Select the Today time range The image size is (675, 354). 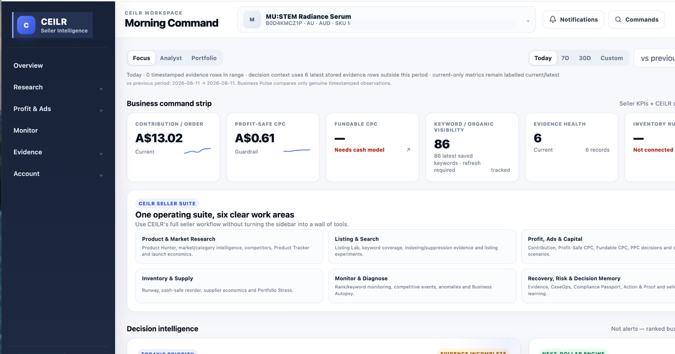click(x=543, y=58)
